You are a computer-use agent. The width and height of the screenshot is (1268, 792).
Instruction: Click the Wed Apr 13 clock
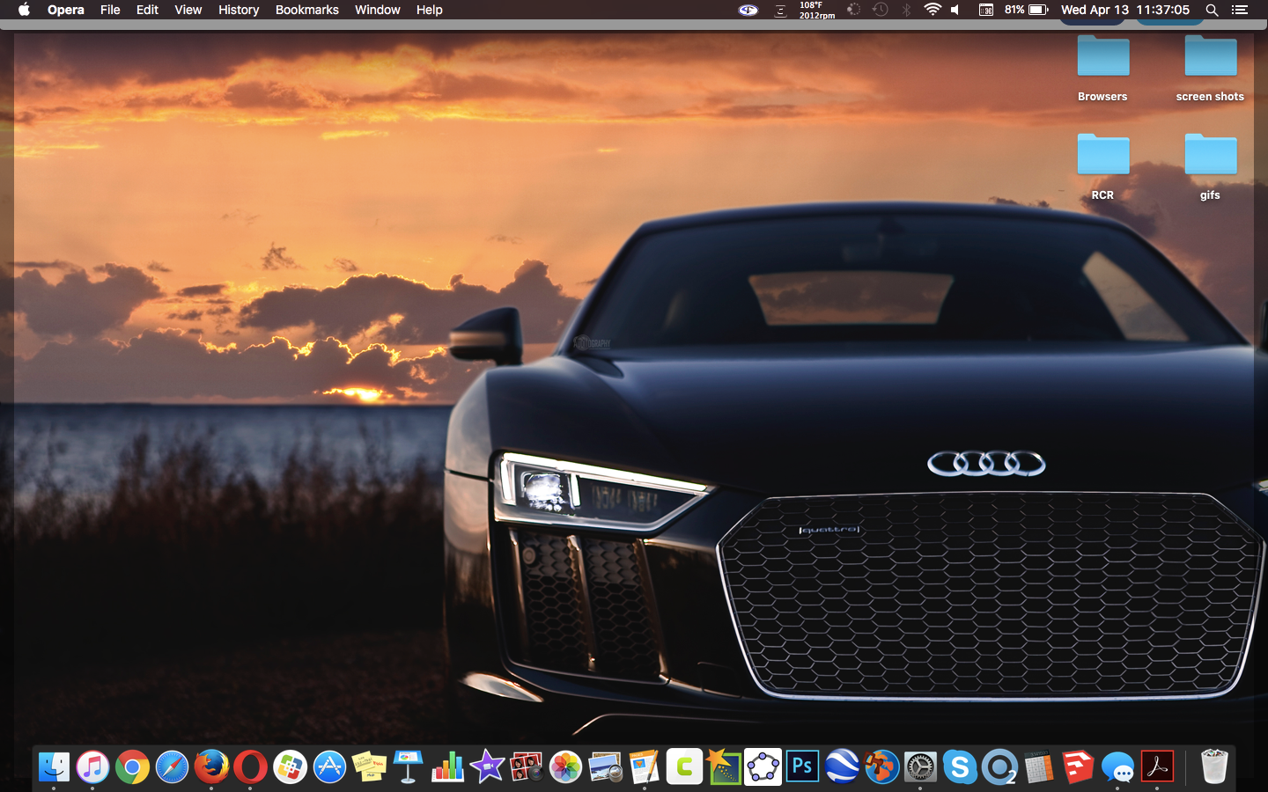pyautogui.click(x=1125, y=10)
